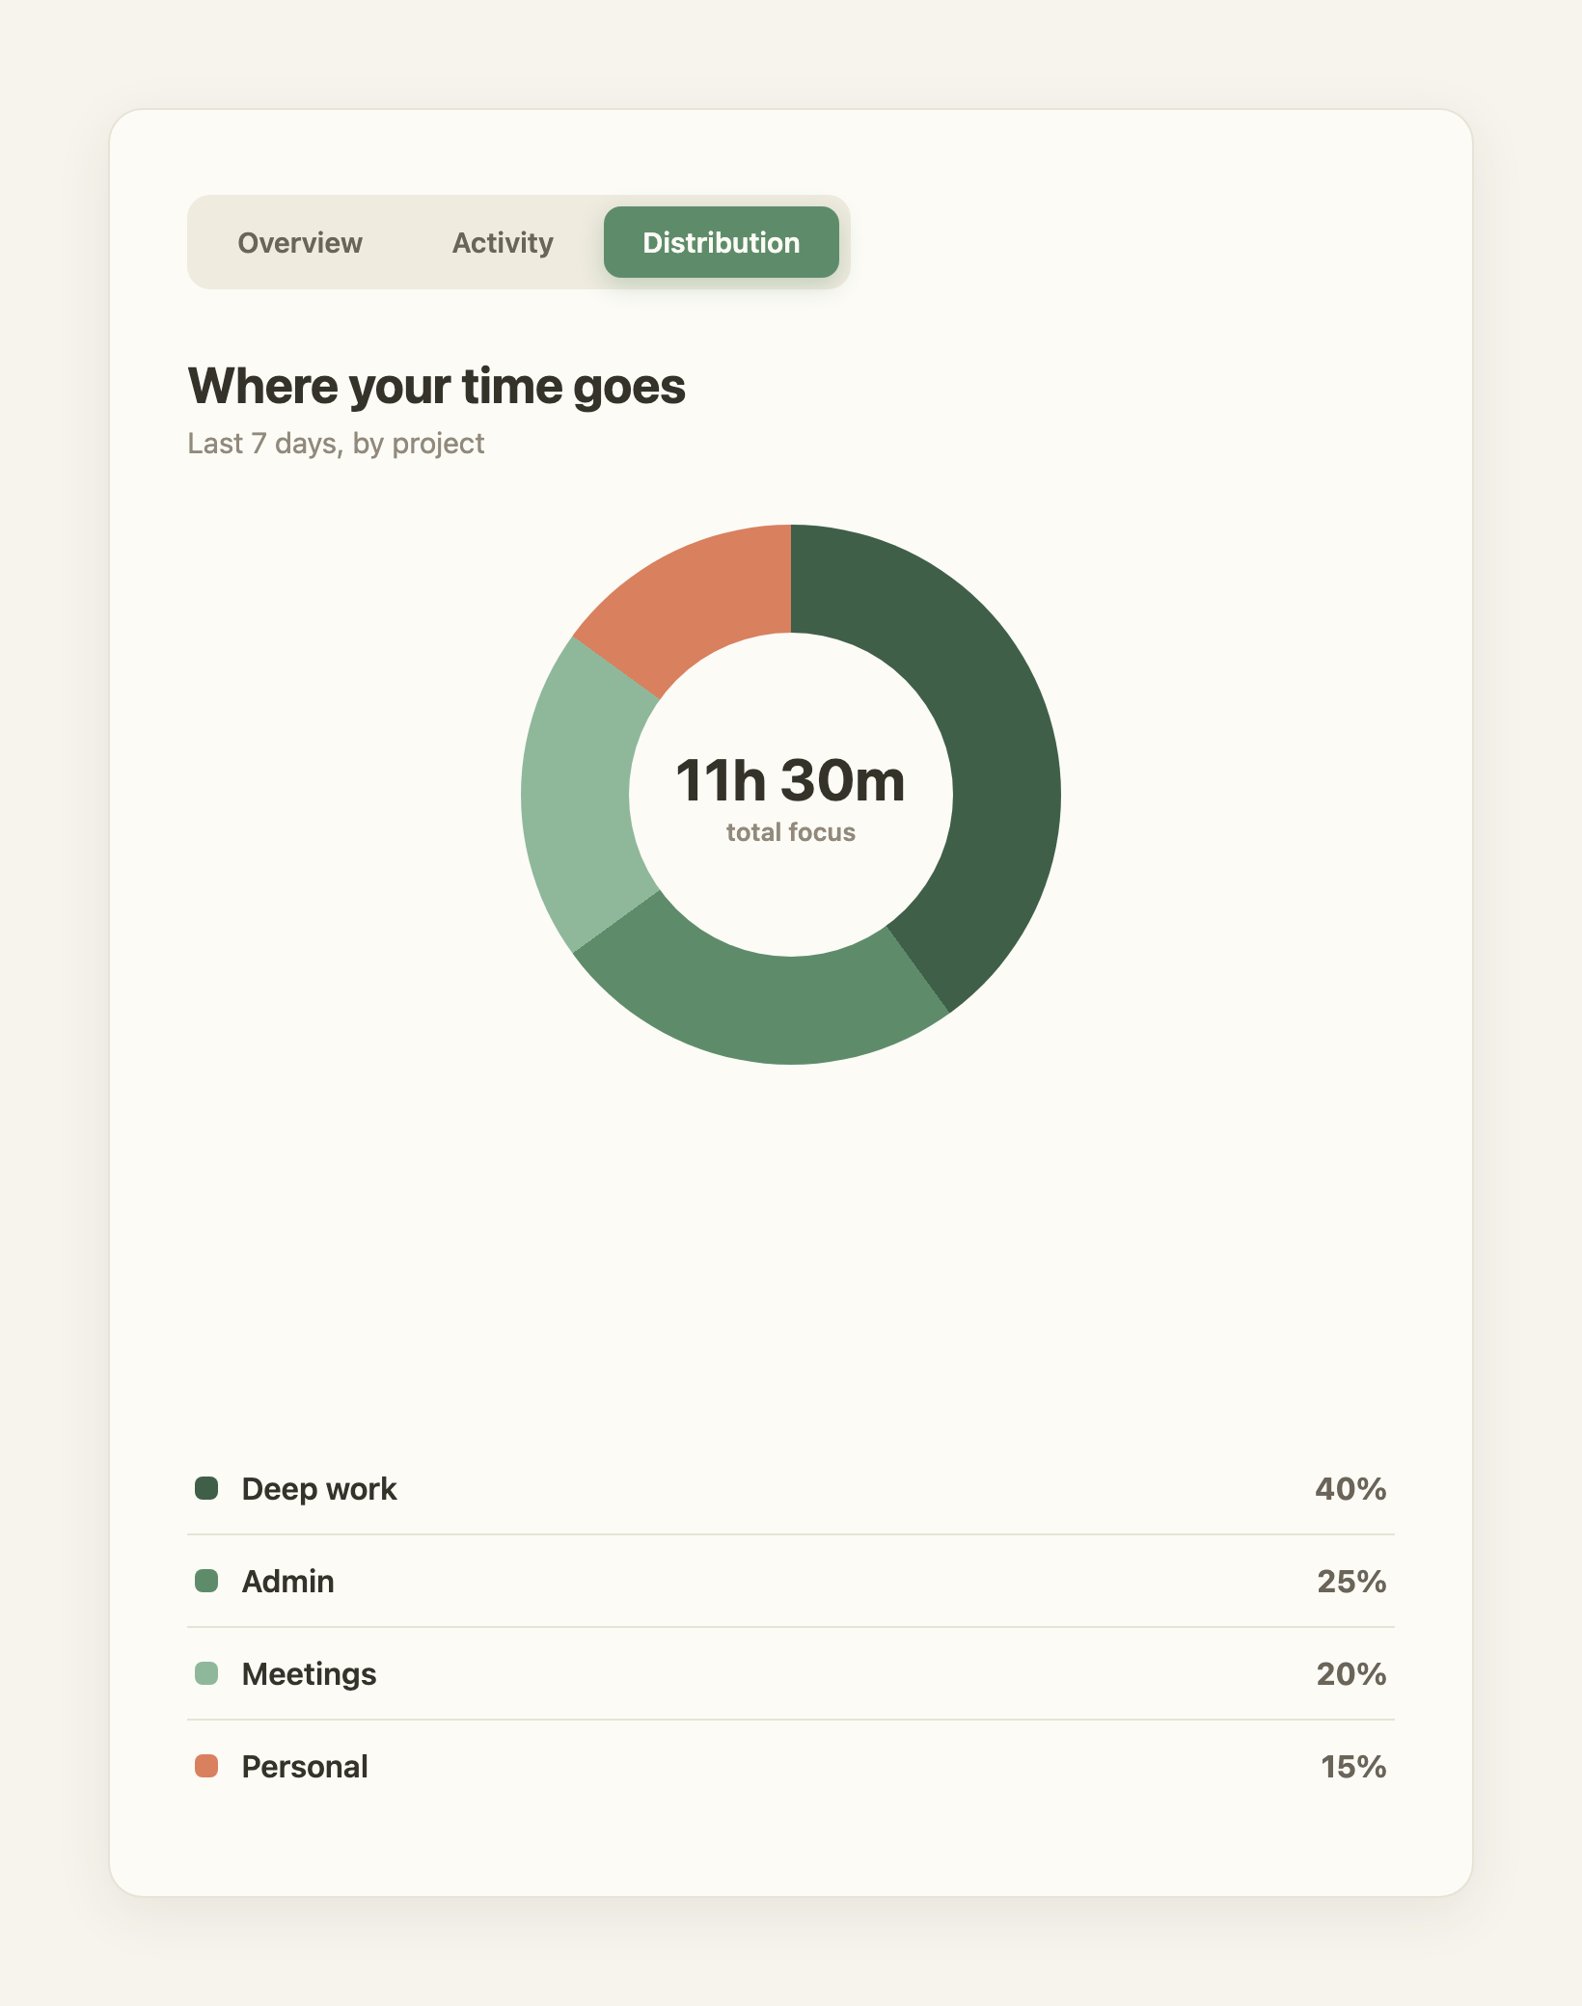This screenshot has height=2006, width=1582.
Task: Click the 15% Personal percentage
Action: (1353, 1766)
